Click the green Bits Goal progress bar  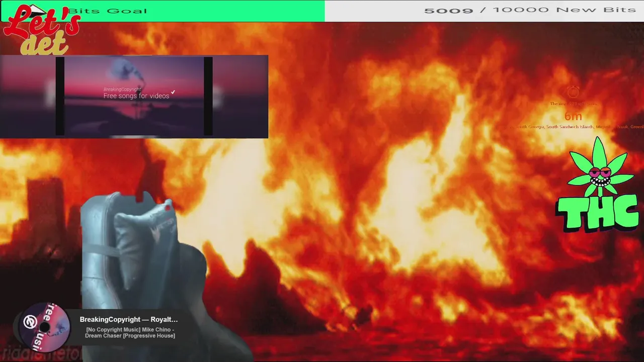coord(163,11)
